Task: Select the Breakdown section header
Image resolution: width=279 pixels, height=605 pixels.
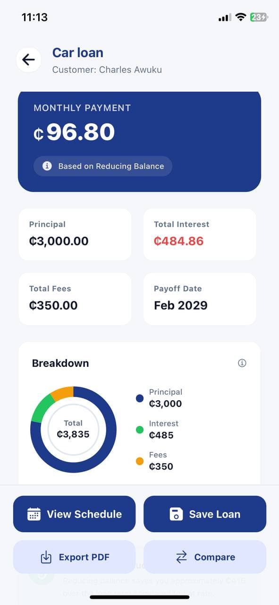Action: (60, 363)
